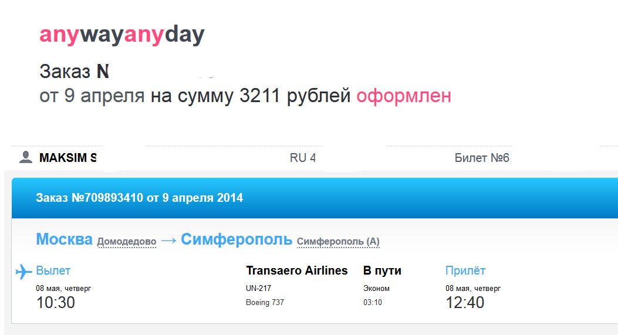Click the RU 4 document number
Screen dimensions: 618x335
click(303, 158)
